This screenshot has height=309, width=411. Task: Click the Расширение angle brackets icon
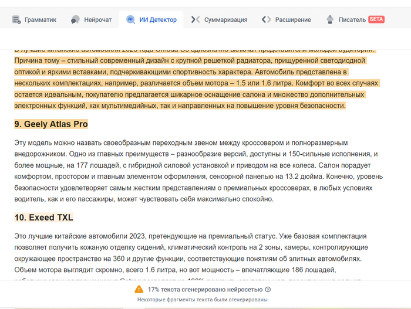pos(267,19)
